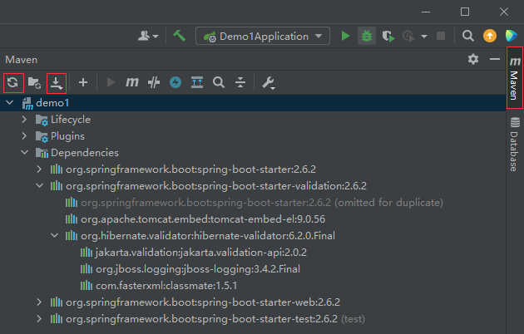Select the Lifecycle tree item
The width and height of the screenshot is (524, 334).
71,120
